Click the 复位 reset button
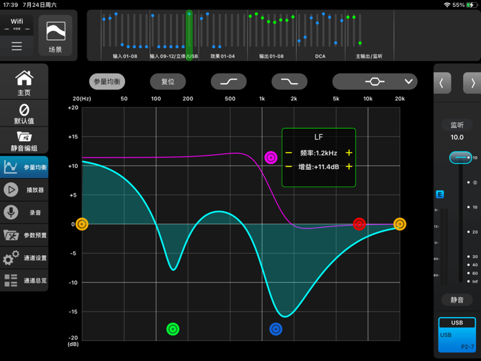The height and width of the screenshot is (361, 481). point(168,82)
